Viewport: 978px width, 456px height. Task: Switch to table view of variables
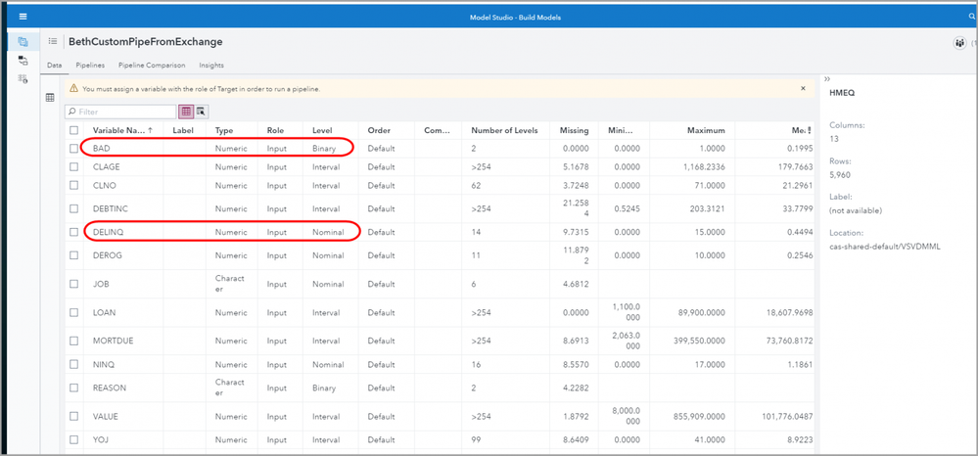(185, 112)
